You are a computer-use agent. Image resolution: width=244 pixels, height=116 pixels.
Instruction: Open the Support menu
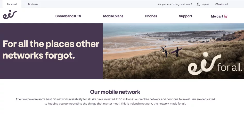pos(185,16)
